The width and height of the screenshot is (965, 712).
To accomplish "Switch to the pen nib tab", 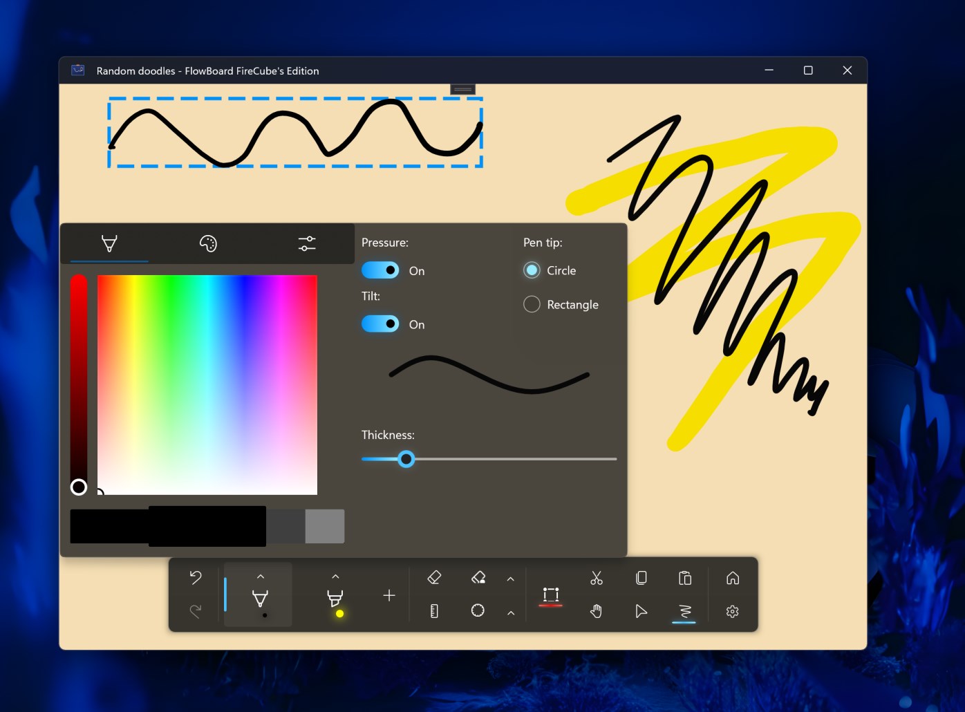I will tap(109, 243).
